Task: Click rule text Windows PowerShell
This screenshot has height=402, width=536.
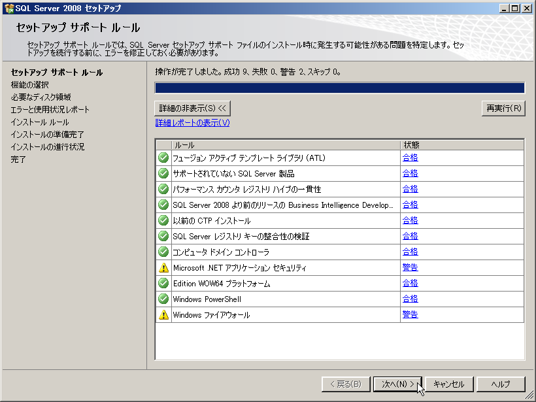Action: pyautogui.click(x=207, y=299)
